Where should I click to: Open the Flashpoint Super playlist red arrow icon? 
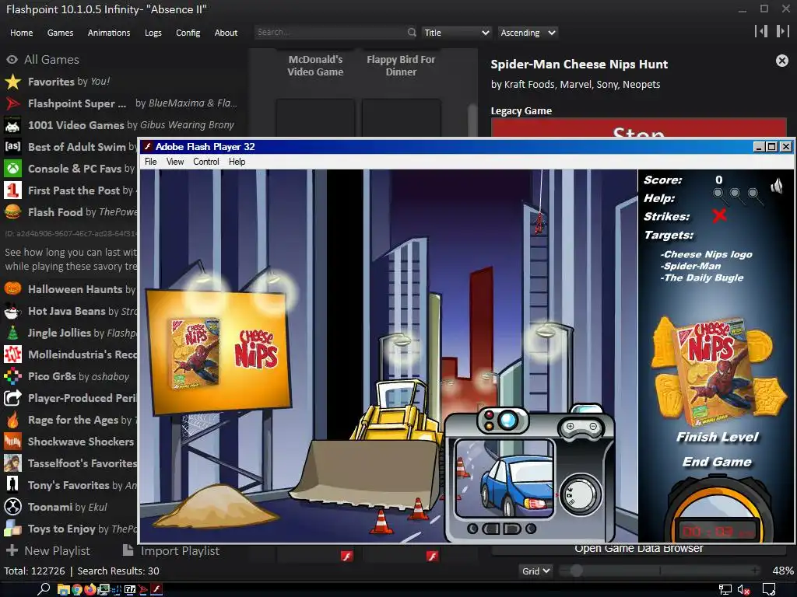click(x=12, y=103)
